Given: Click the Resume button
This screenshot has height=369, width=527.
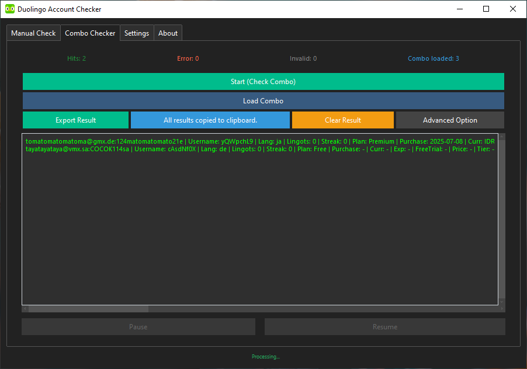Looking at the screenshot, I should click(x=385, y=327).
